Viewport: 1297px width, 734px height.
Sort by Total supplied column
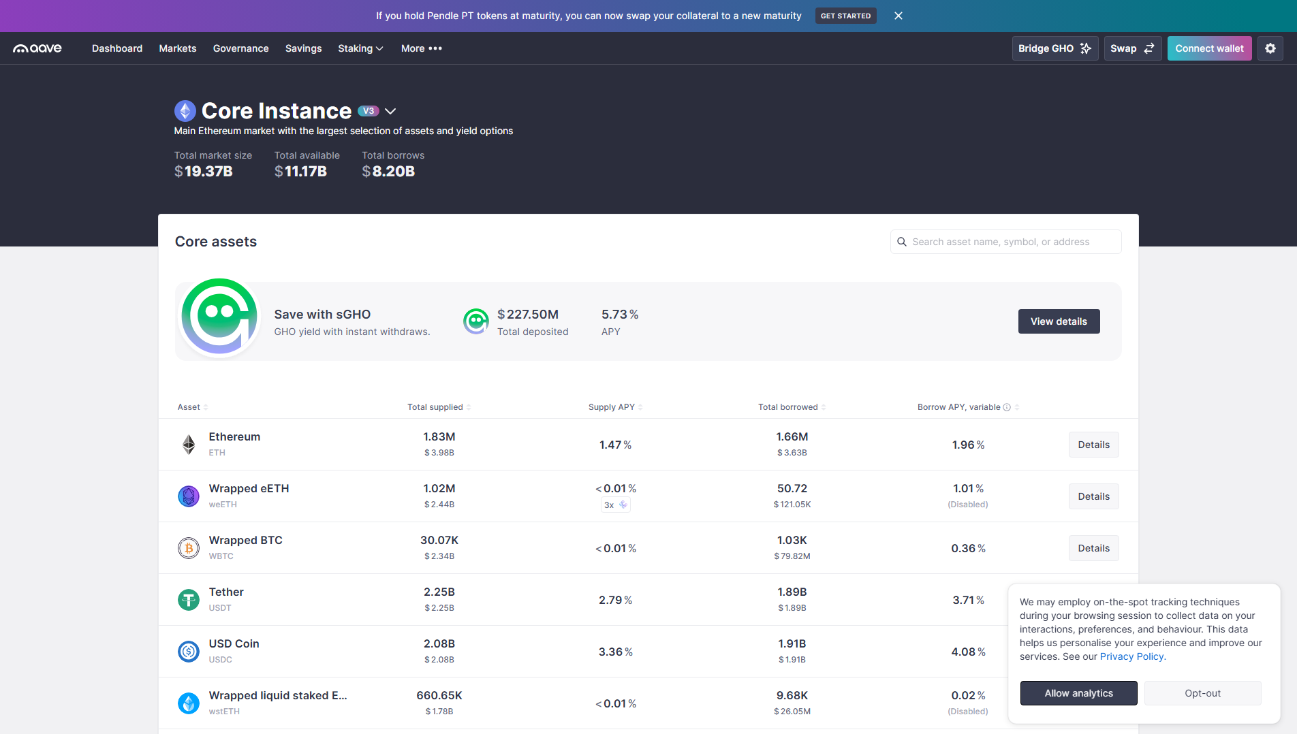pyautogui.click(x=439, y=407)
